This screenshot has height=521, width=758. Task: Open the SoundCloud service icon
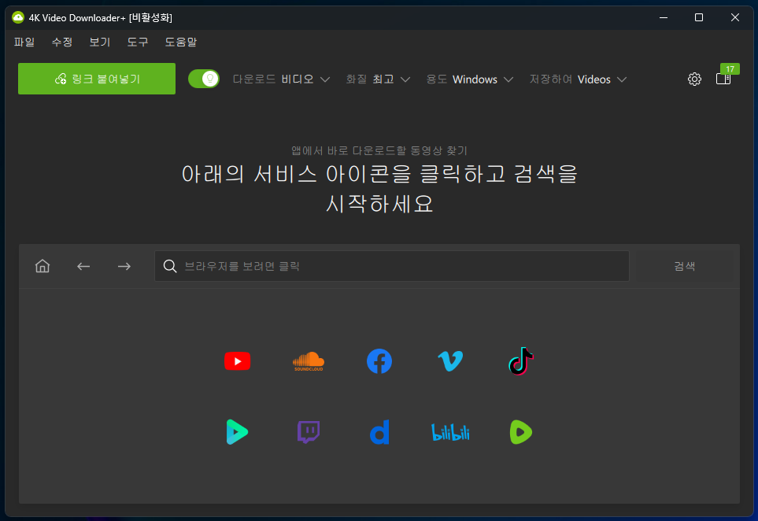[x=309, y=361]
